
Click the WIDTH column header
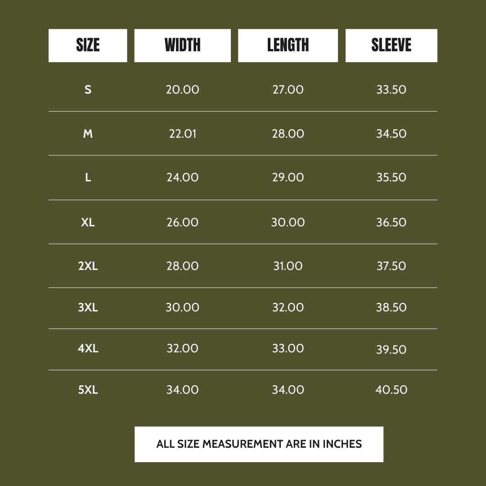click(x=182, y=45)
